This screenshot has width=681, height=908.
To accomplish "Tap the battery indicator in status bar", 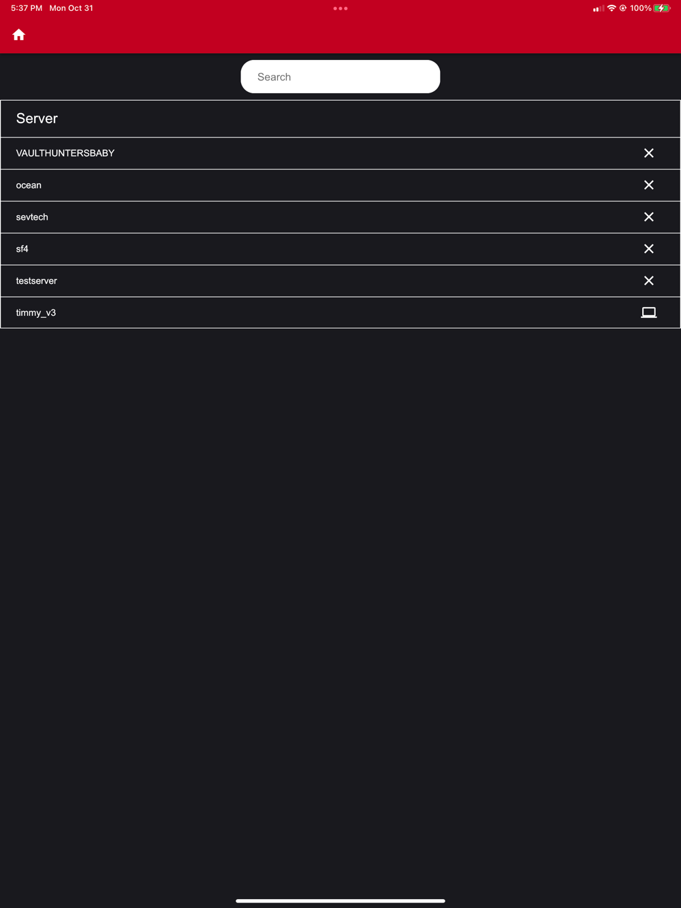I will point(661,8).
